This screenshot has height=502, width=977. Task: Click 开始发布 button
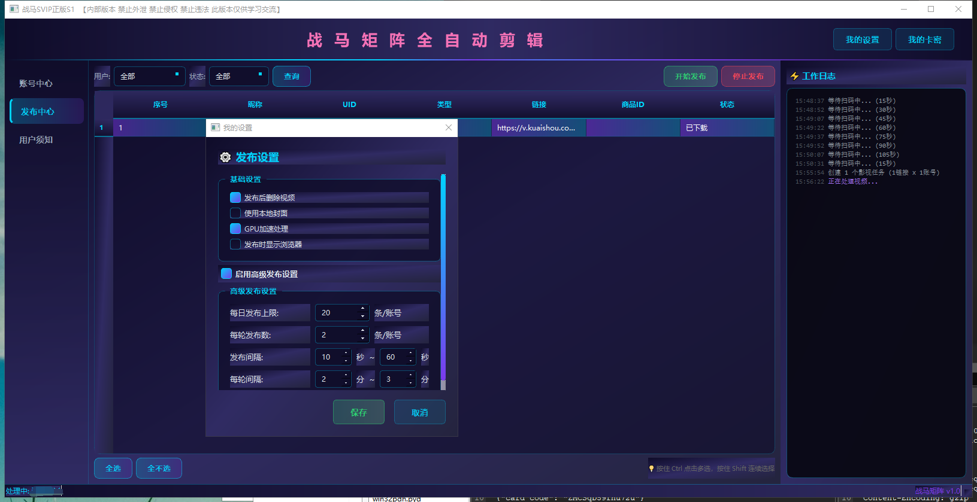tap(690, 76)
